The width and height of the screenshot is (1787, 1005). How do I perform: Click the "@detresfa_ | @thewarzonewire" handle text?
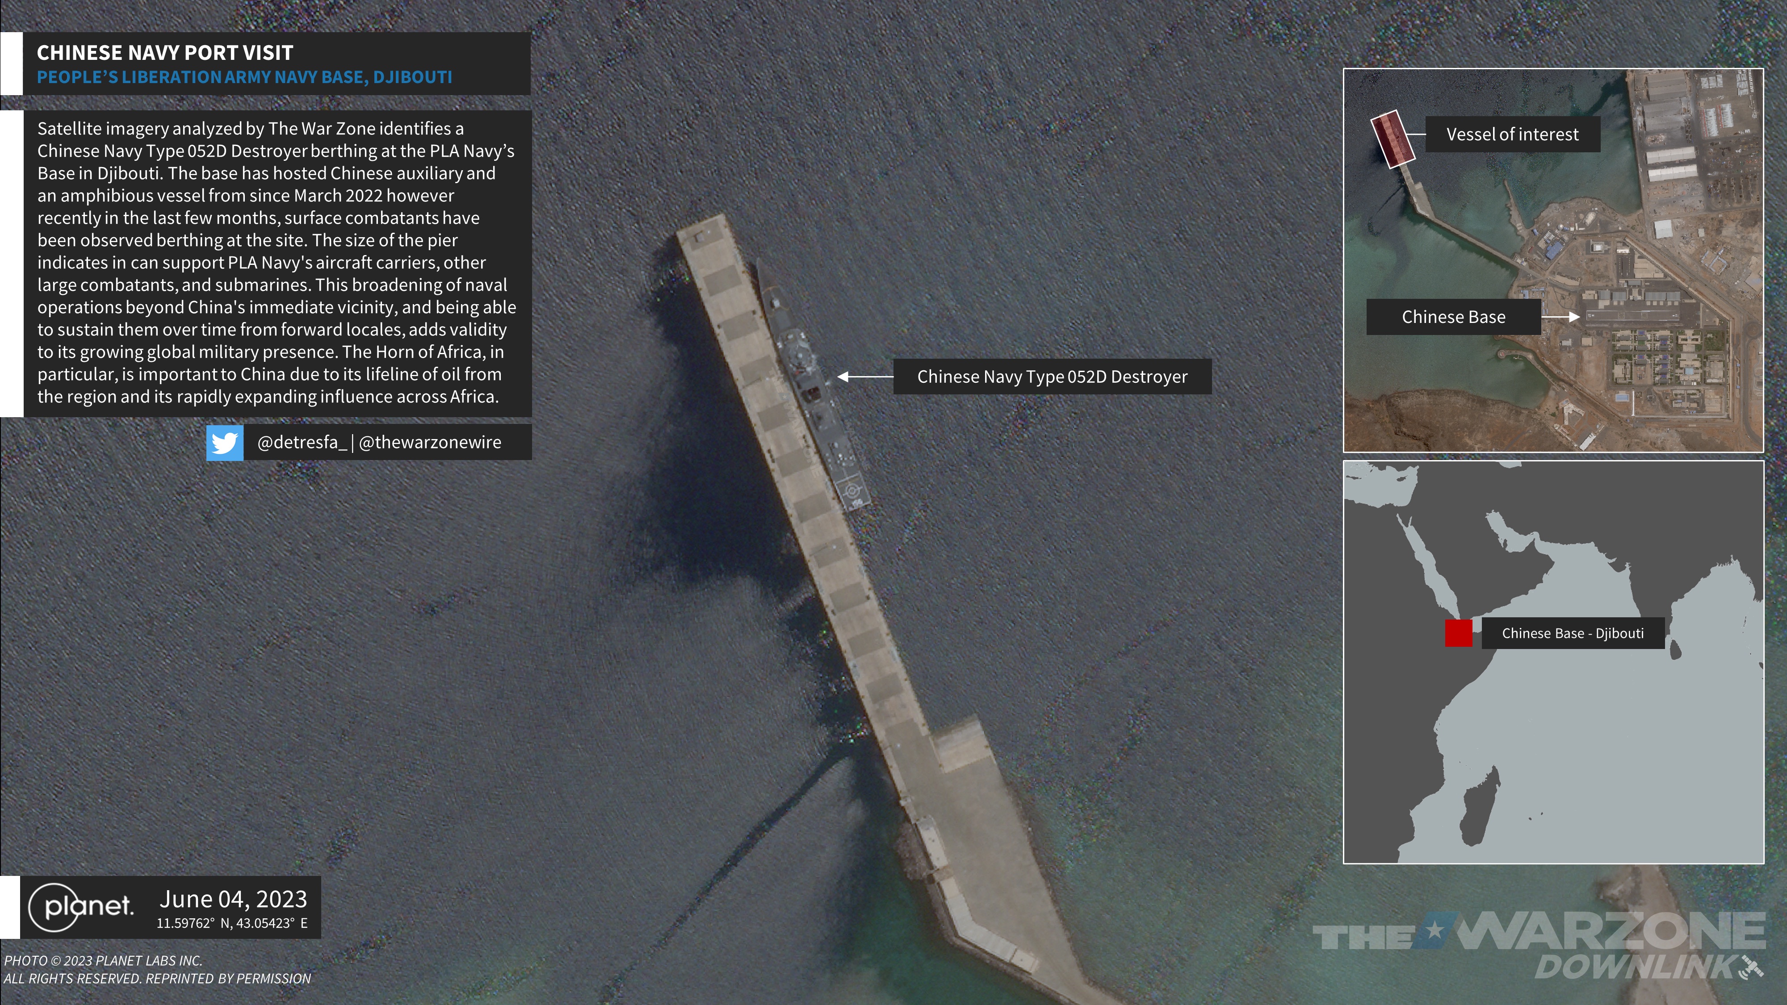tap(379, 443)
